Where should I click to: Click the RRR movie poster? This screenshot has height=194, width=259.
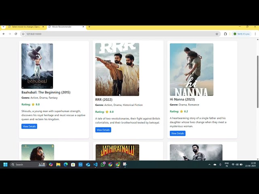117,70
